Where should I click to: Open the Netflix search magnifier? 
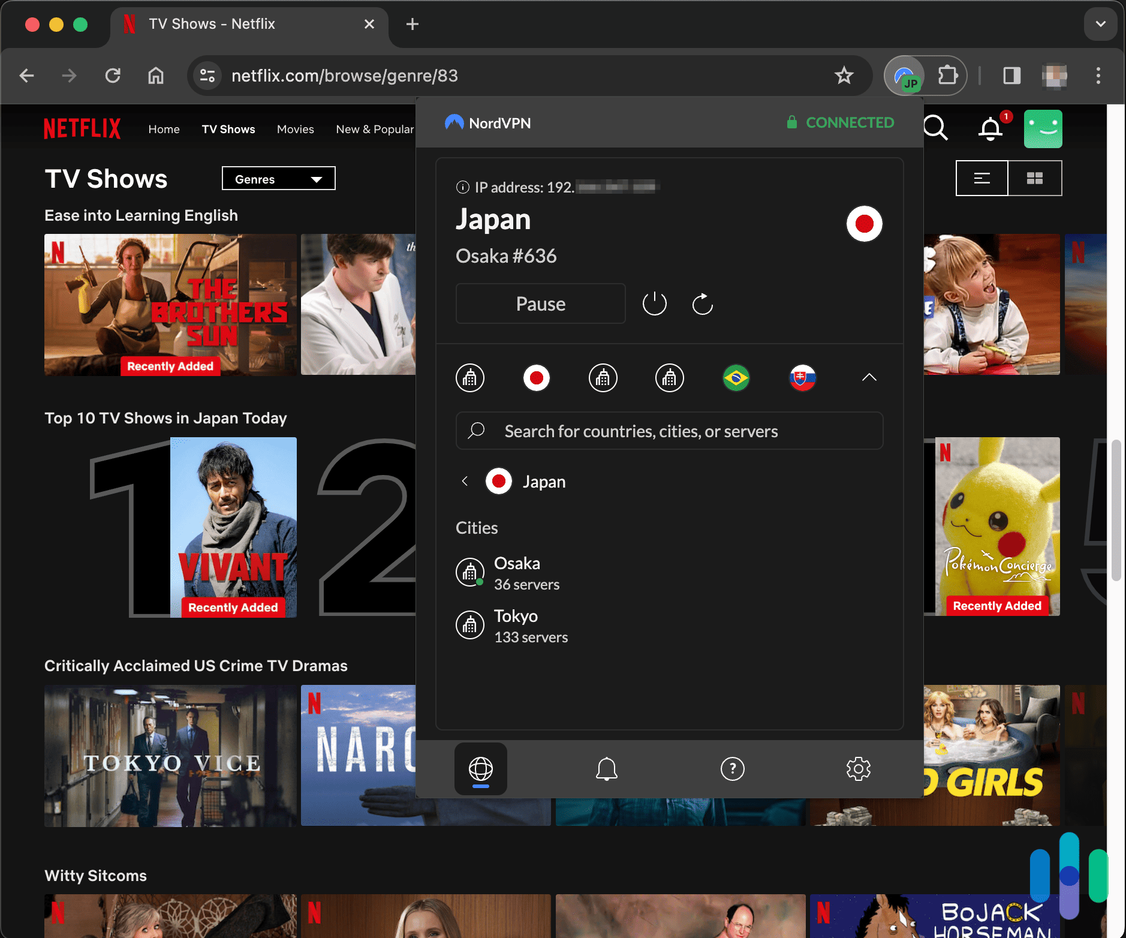coord(936,128)
